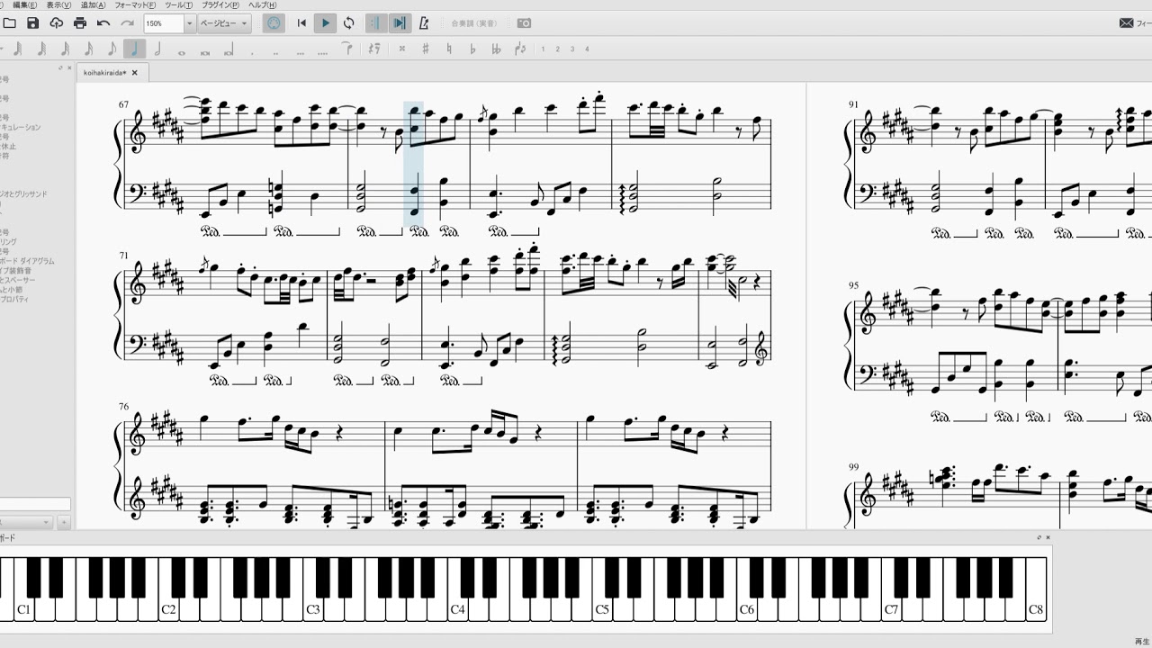Toggle the tie icon
Viewport: 1152px width, 648px height.
(346, 49)
